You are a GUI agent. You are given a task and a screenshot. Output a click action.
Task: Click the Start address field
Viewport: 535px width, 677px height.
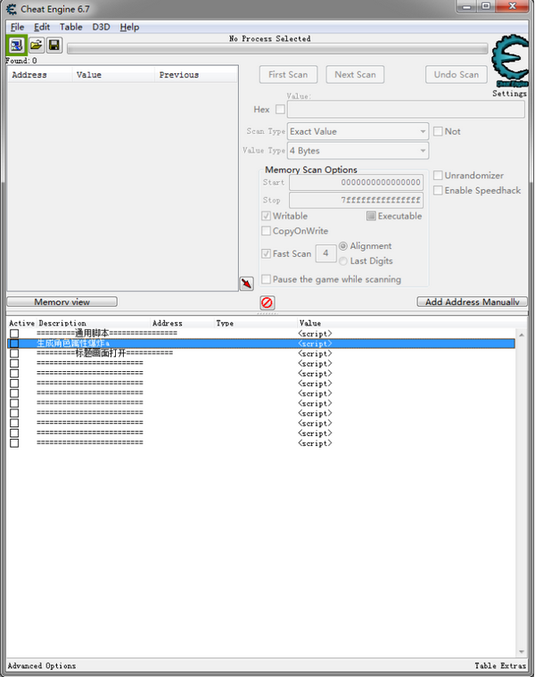[356, 182]
